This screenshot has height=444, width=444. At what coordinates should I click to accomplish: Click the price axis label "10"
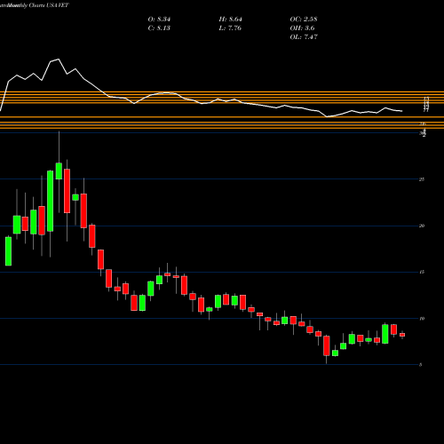422,319
